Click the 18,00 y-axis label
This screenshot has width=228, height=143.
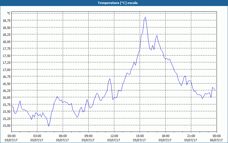(x=7, y=41)
